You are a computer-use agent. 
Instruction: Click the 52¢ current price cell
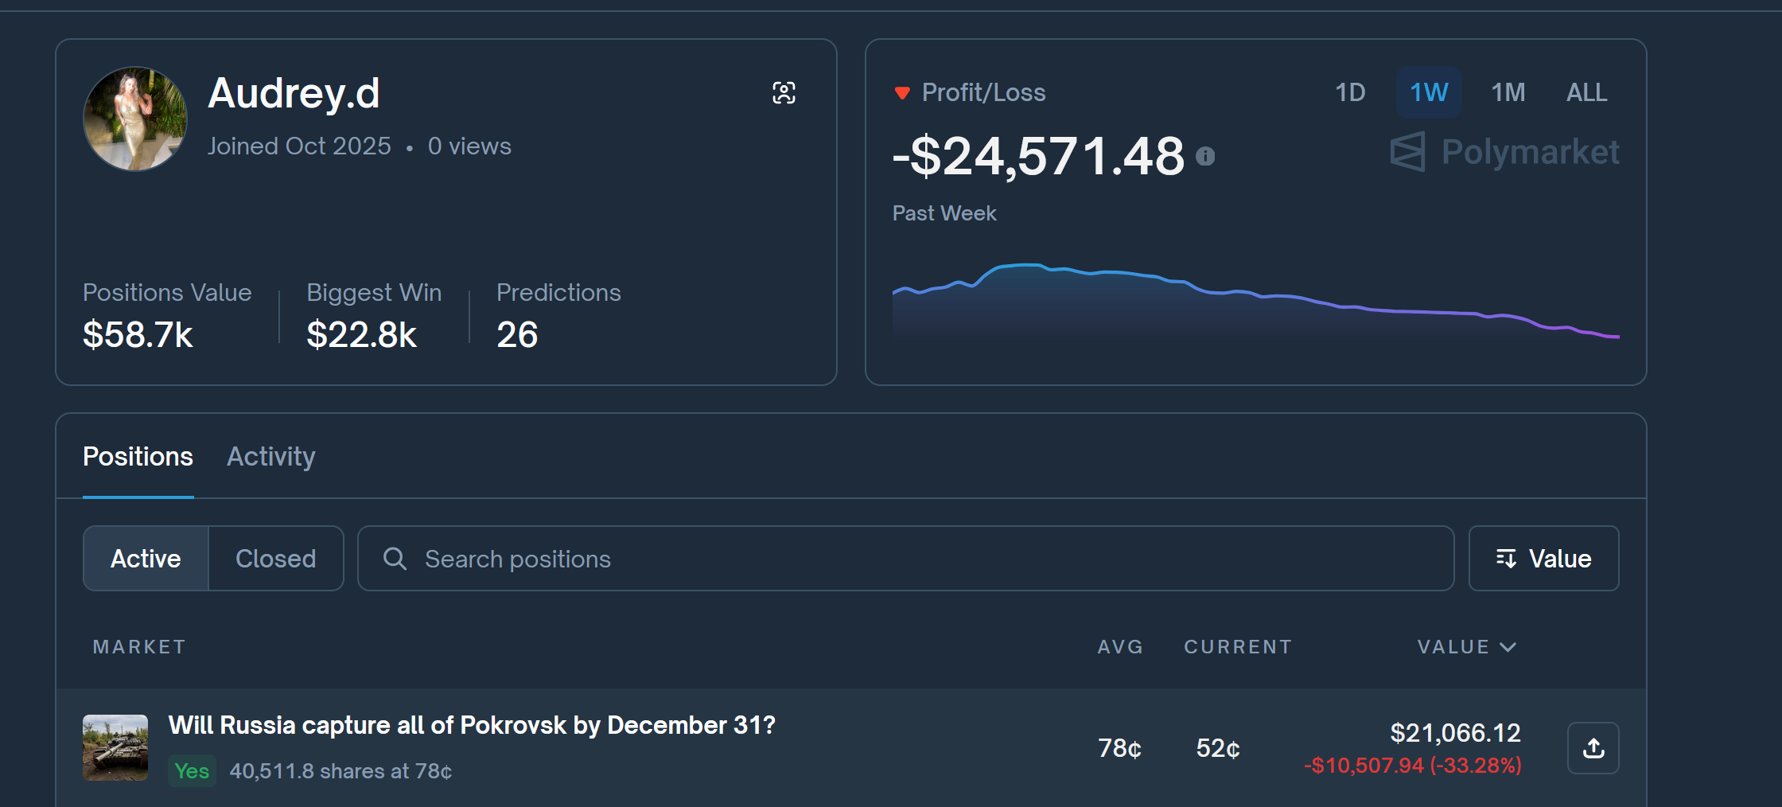1218,748
